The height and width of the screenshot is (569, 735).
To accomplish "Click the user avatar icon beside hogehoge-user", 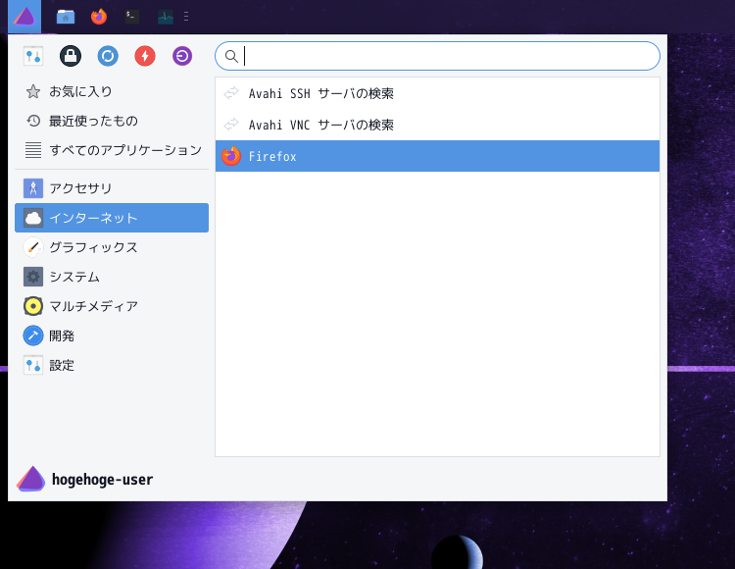I will [31, 479].
